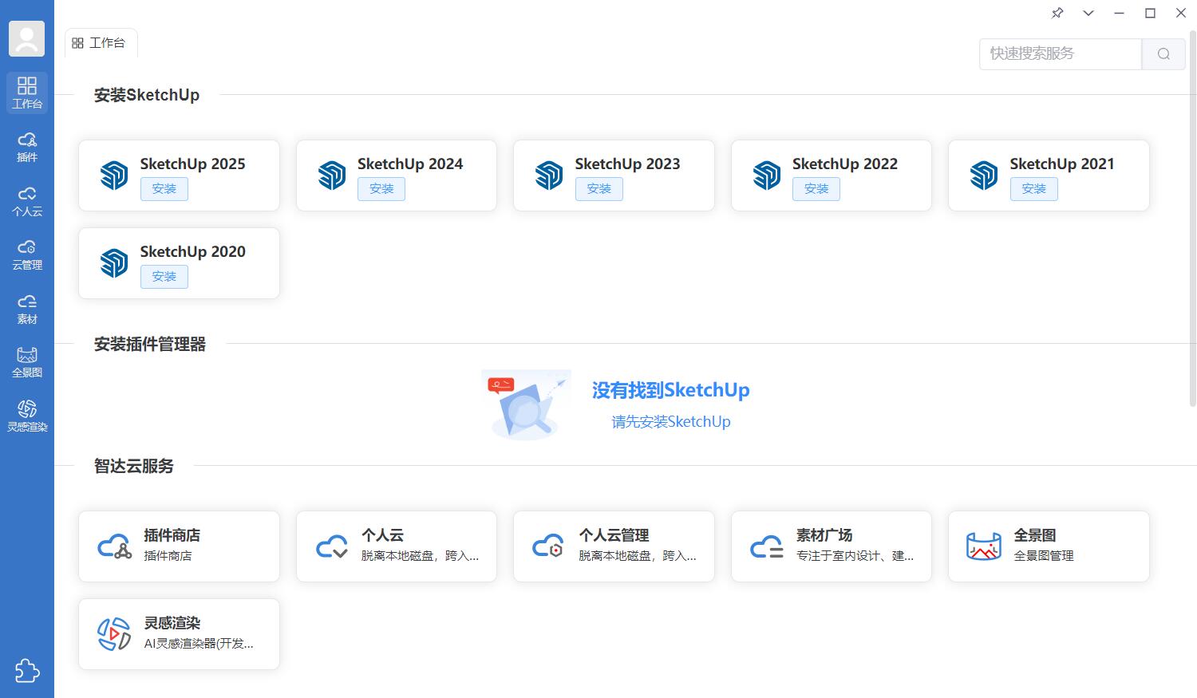Open 灵感渲染 in the sidebar
Screen dimensions: 1197x698
[x=27, y=416]
